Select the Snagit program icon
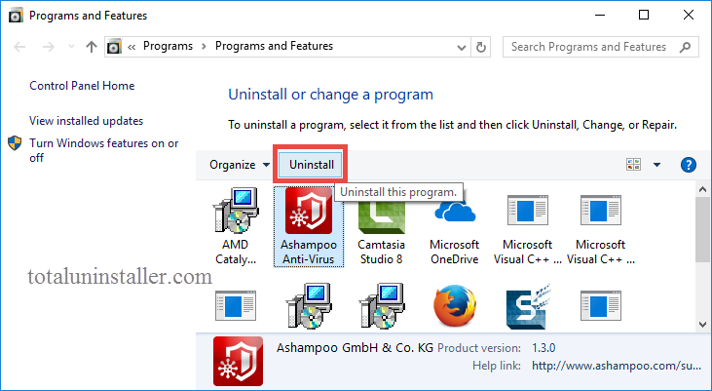Viewport: 712px width, 391px height. (527, 306)
